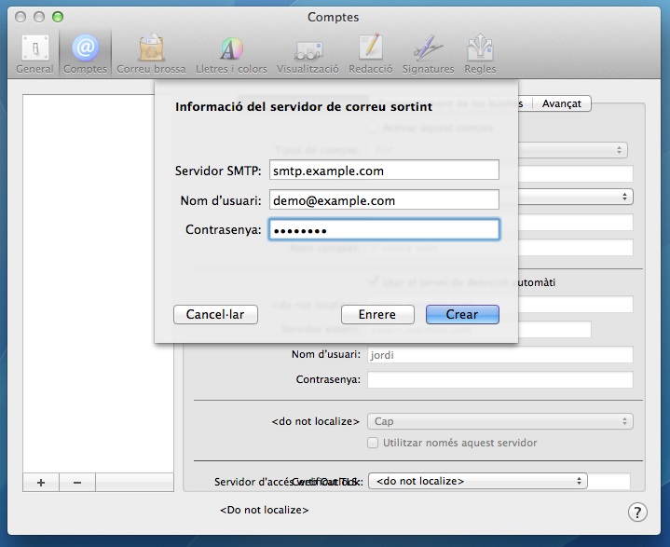The height and width of the screenshot is (547, 670).
Task: Open Lletres i colors preferences
Action: 231,54
